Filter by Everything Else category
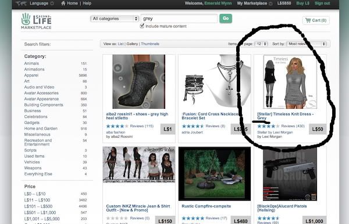Screen dimensions: 349x224 coord(38,174)
